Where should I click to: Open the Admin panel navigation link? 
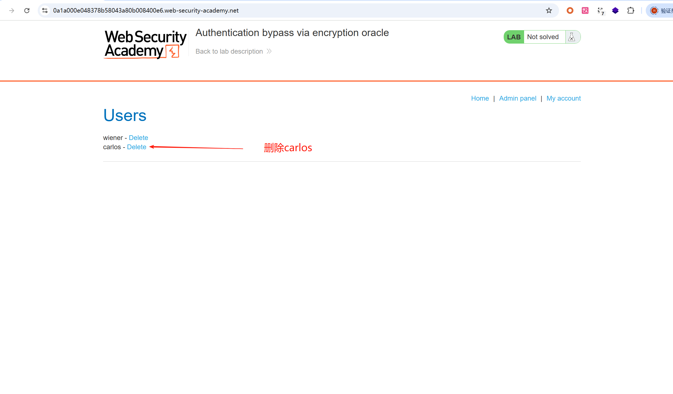click(517, 98)
